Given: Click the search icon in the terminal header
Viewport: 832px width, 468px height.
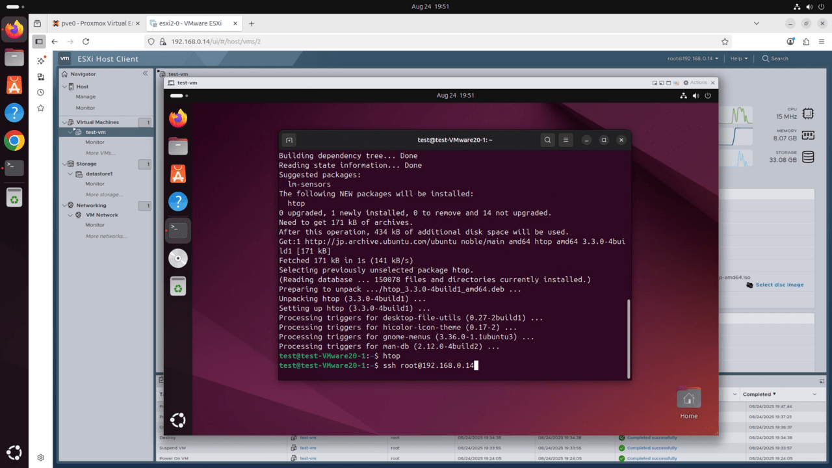Looking at the screenshot, I should (x=548, y=140).
